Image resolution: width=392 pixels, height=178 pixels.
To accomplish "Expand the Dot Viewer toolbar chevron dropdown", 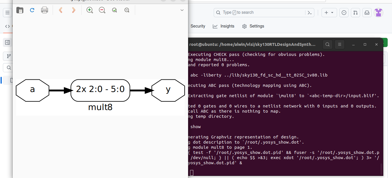I will click(x=182, y=10).
